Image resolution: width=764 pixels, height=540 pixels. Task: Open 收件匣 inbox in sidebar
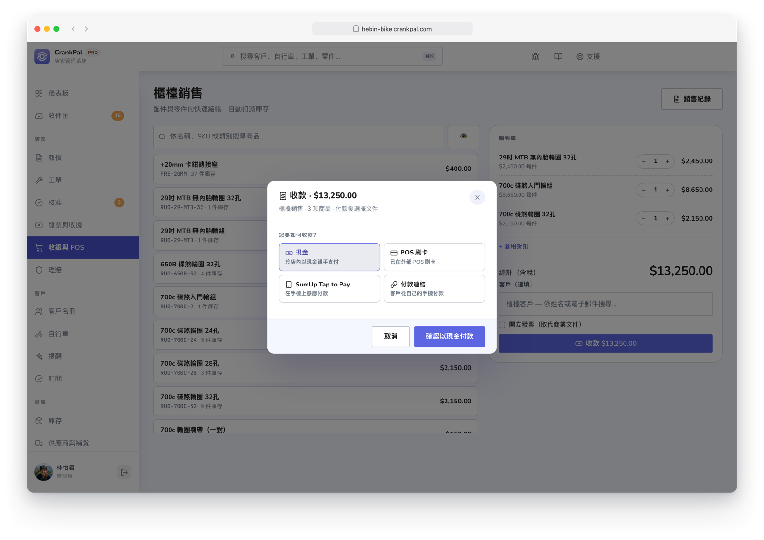83,116
